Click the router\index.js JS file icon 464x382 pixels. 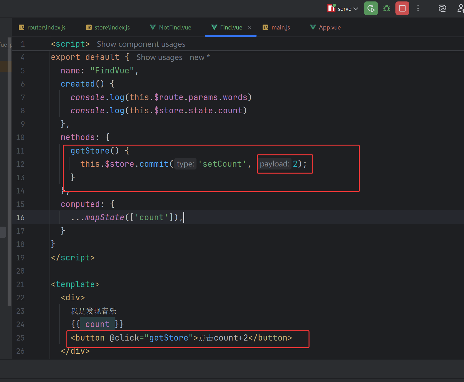pyautogui.click(x=22, y=28)
